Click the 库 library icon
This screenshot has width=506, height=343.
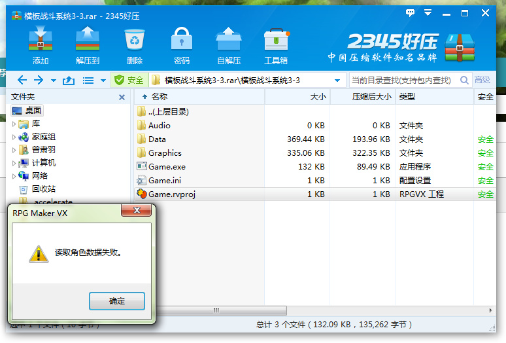24,124
